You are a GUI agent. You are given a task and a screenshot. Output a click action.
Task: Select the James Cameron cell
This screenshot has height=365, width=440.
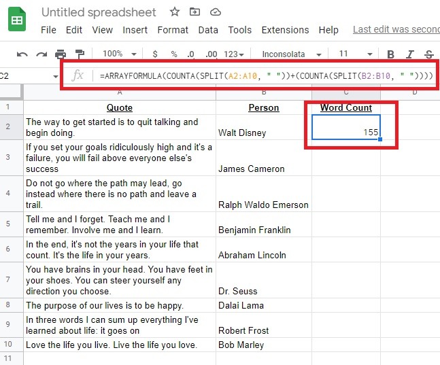click(263, 158)
